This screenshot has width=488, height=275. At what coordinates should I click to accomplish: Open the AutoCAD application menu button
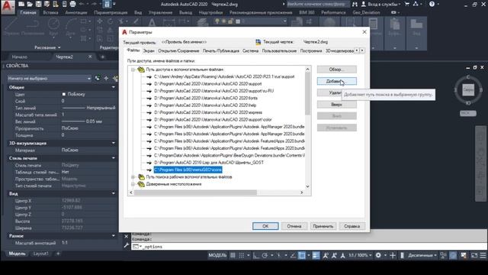[8, 7]
